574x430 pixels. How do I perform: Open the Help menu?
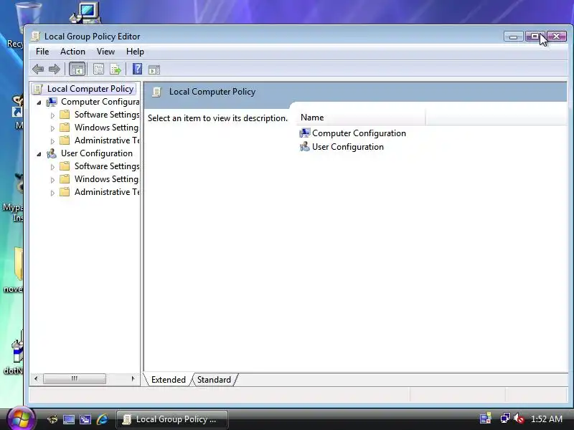pos(135,52)
